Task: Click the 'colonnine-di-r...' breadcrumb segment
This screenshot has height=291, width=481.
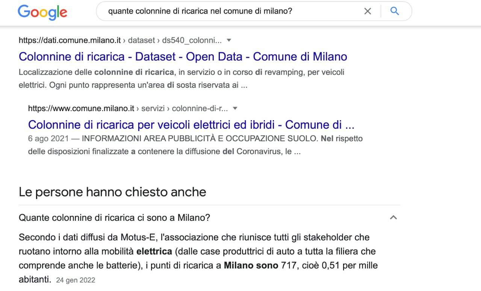Action: pos(200,109)
